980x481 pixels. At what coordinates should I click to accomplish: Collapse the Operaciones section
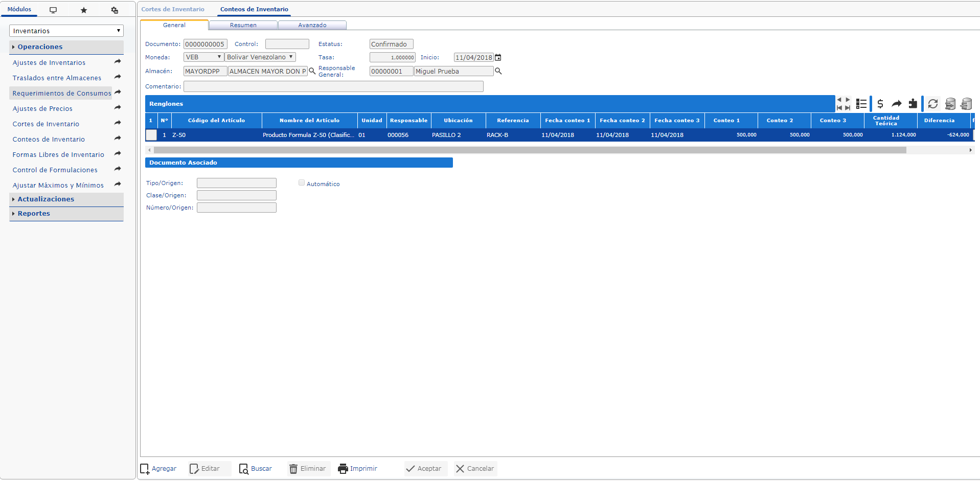coord(66,47)
